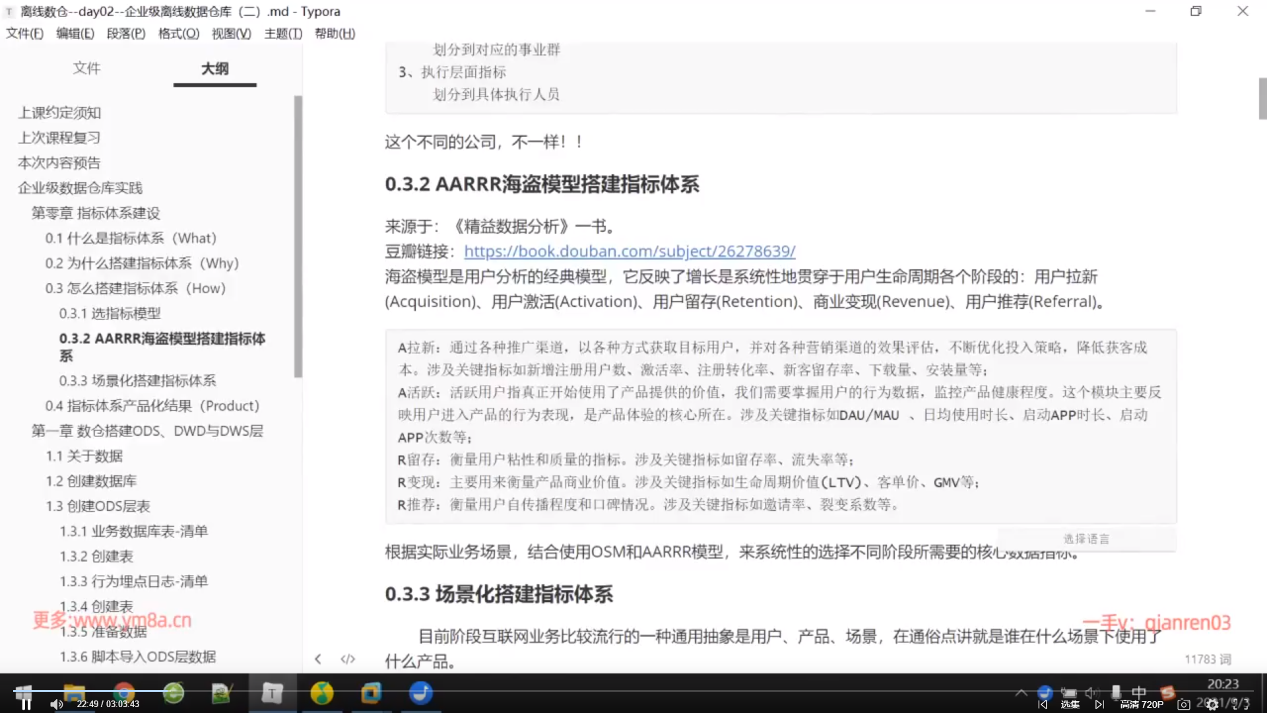The width and height of the screenshot is (1267, 713).
Task: Switch to the 文件 sidebar tab
Action: pos(86,68)
